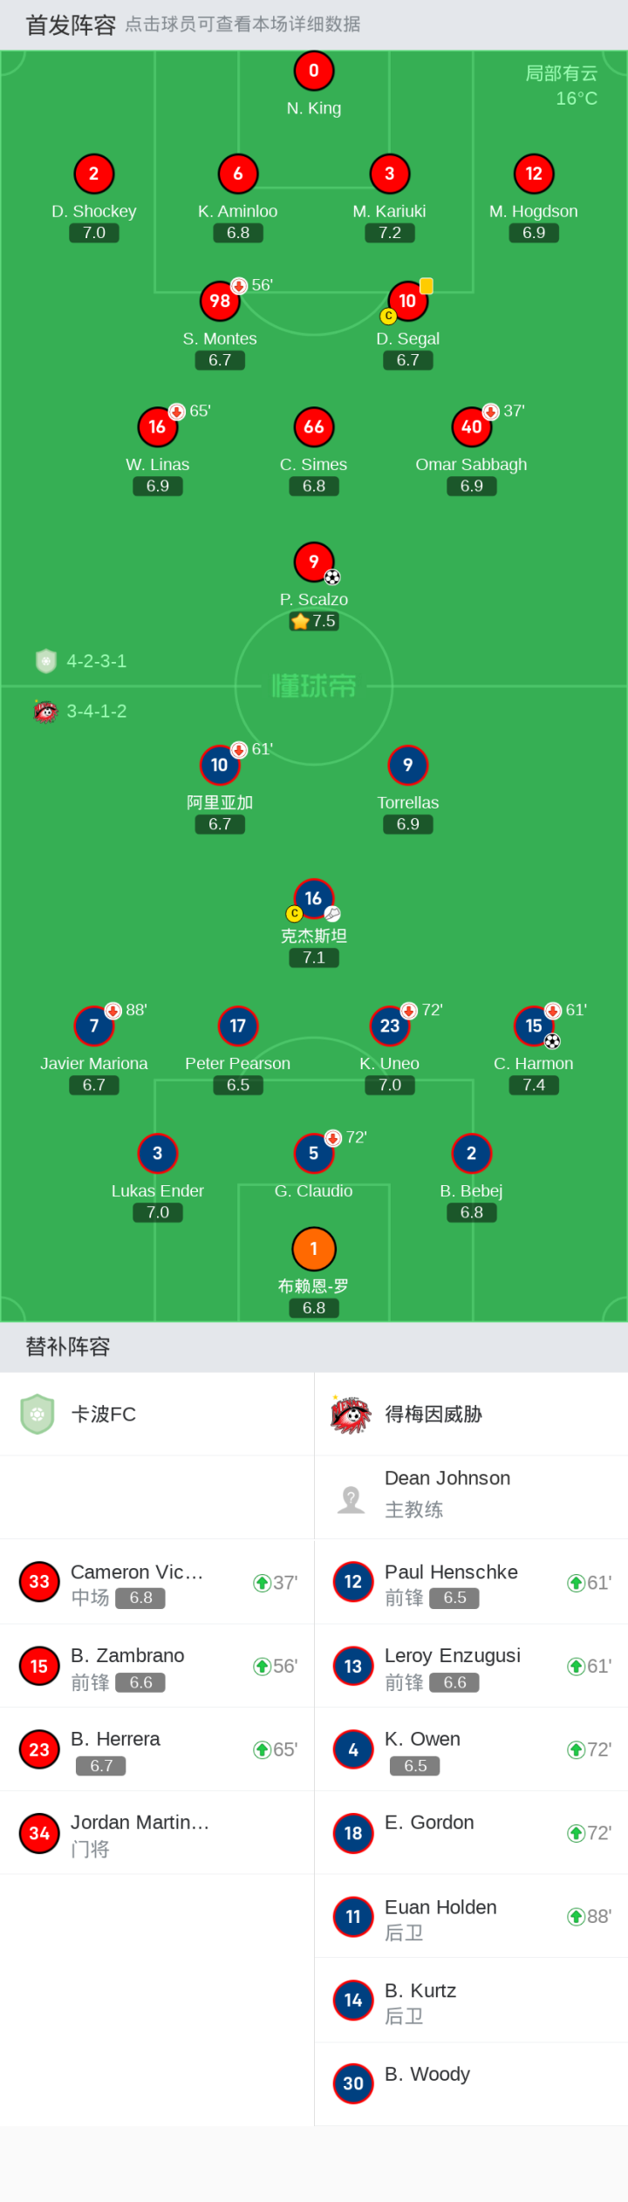This screenshot has width=628, height=2202.
Task: Tap the 卡波FC green shield logo
Action: (x=38, y=1414)
